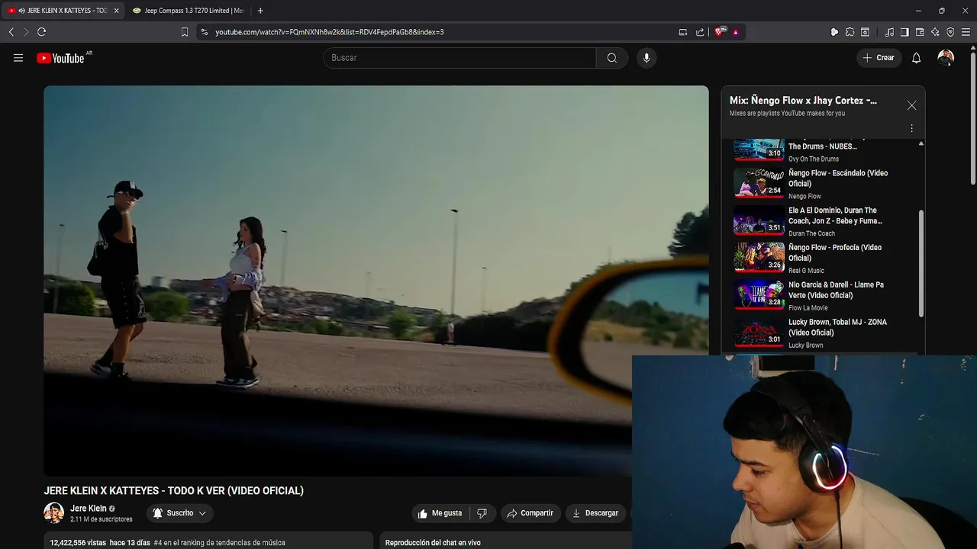Image resolution: width=977 pixels, height=549 pixels.
Task: Go back with browser back arrow
Action: tap(11, 32)
